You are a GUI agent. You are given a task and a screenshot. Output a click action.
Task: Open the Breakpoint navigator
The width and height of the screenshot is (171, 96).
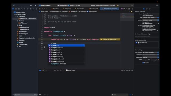click(33, 9)
